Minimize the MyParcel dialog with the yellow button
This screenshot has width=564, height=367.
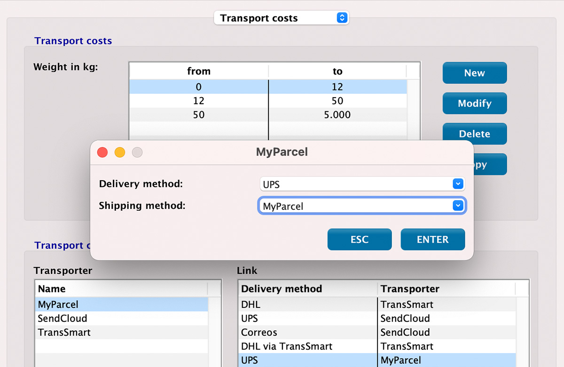[x=119, y=152]
